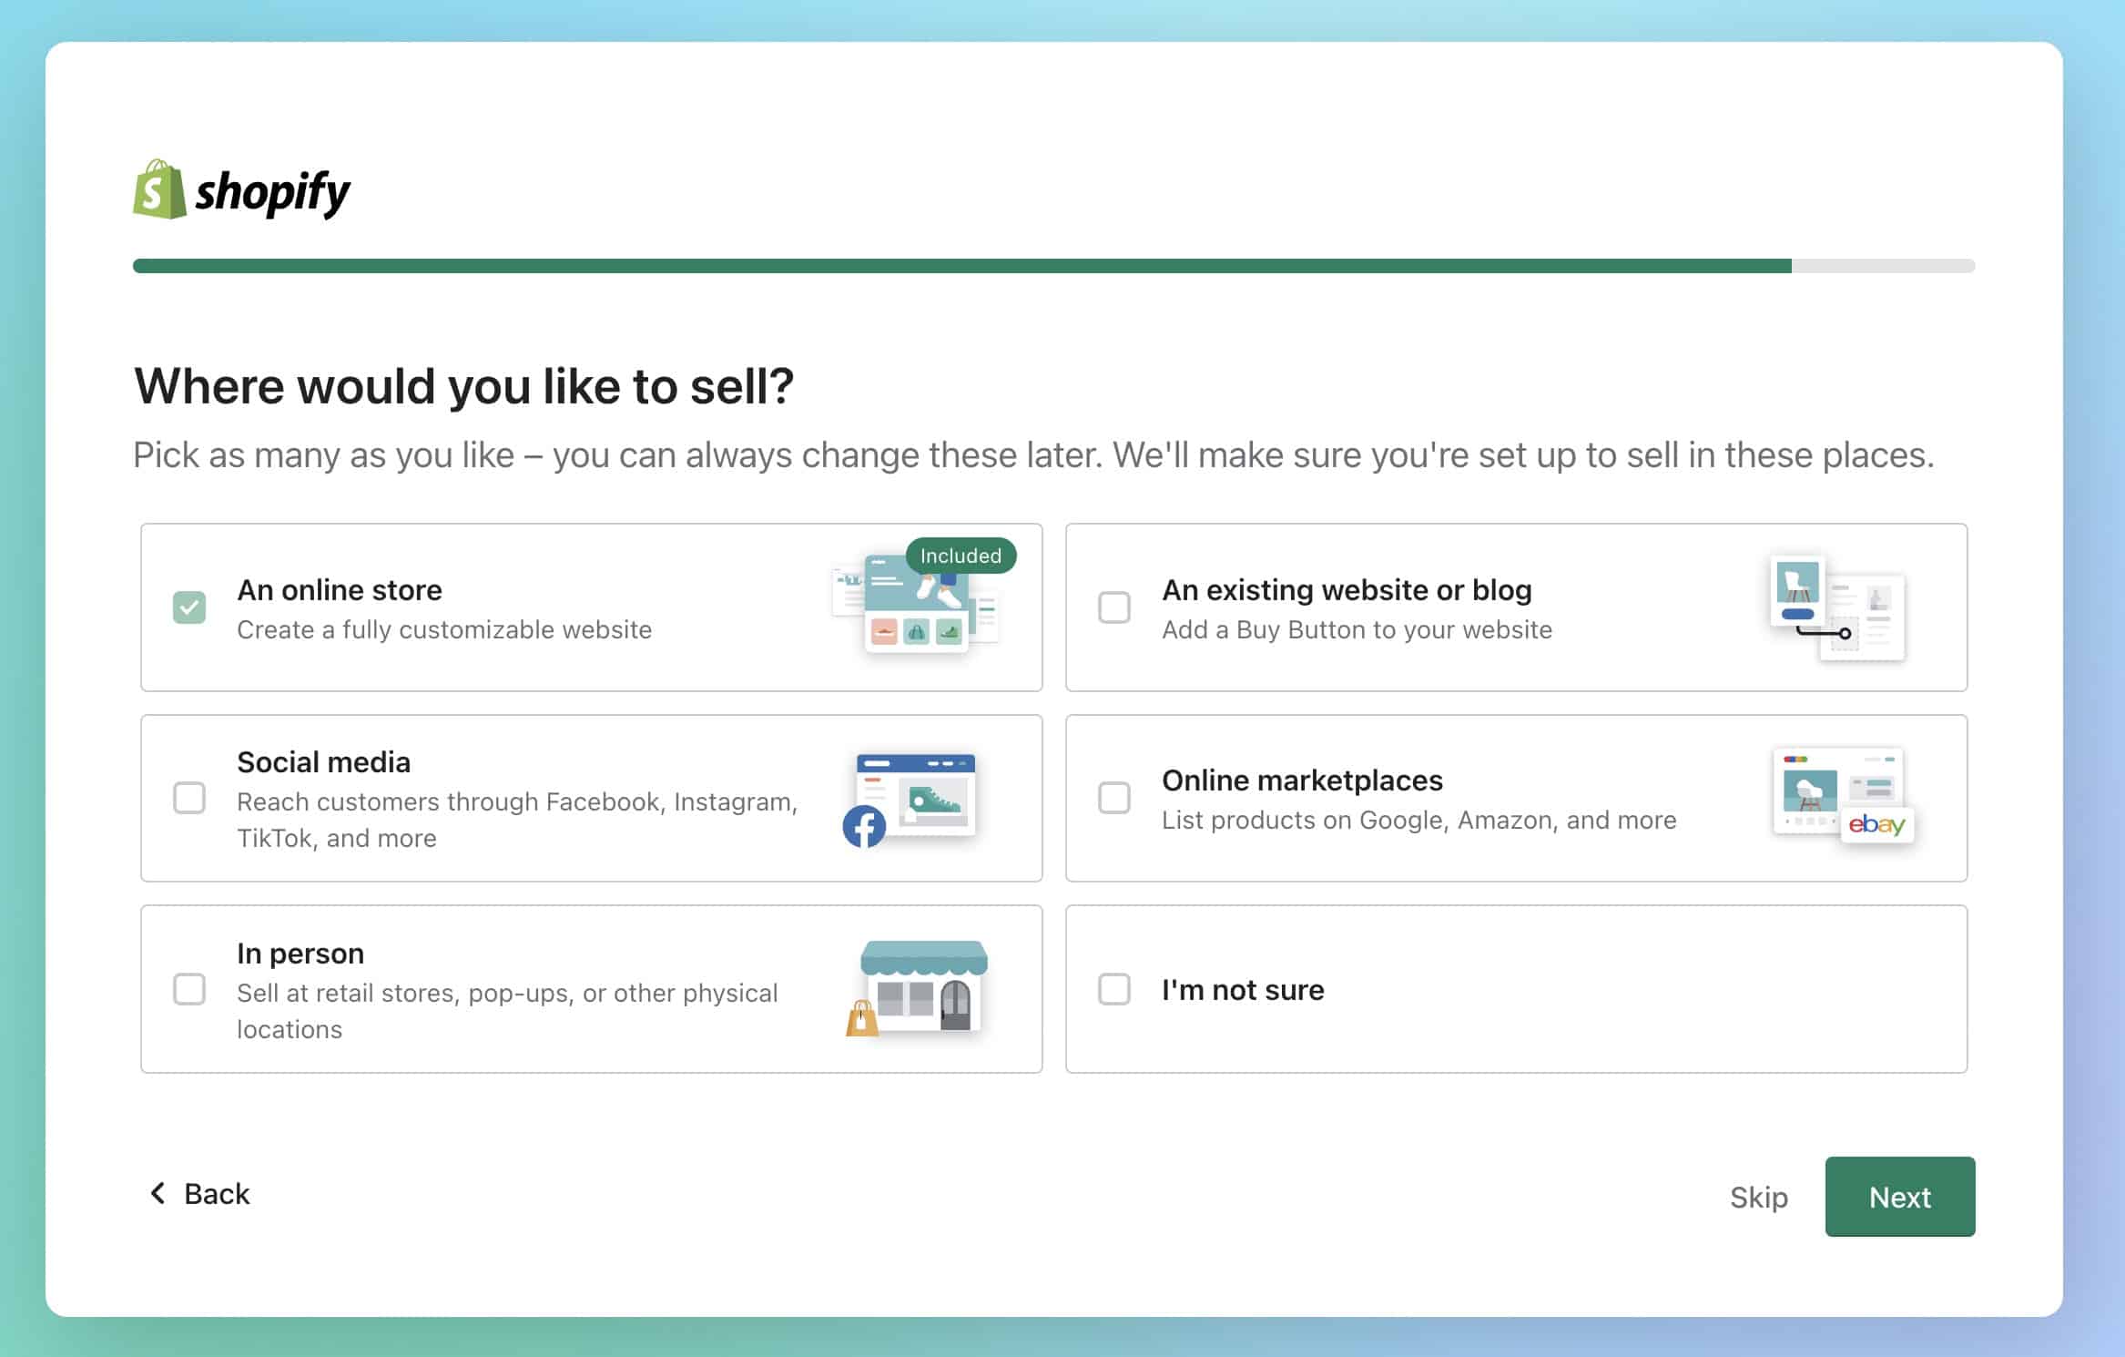The image size is (2125, 1357).
Task: Click the green Included badge
Action: 960,556
